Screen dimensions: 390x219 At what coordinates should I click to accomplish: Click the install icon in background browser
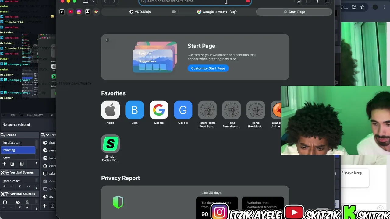point(354,7)
